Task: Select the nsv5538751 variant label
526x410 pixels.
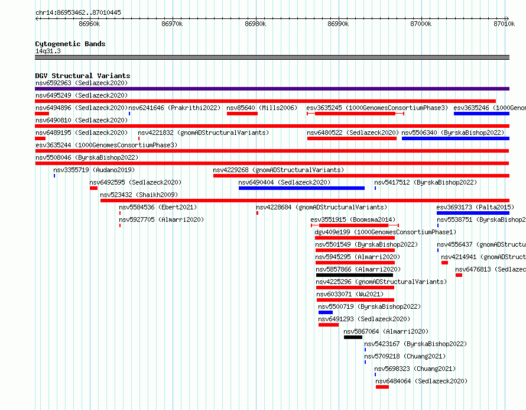Action: 481,219
